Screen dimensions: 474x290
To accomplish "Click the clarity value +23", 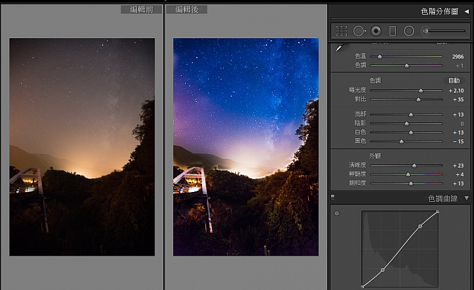I will (458, 166).
